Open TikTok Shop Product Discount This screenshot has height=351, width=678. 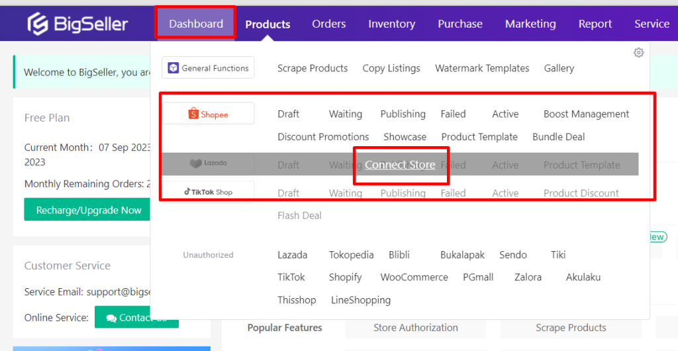point(581,193)
